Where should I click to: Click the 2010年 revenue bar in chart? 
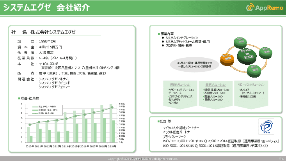(x=28, y=135)
